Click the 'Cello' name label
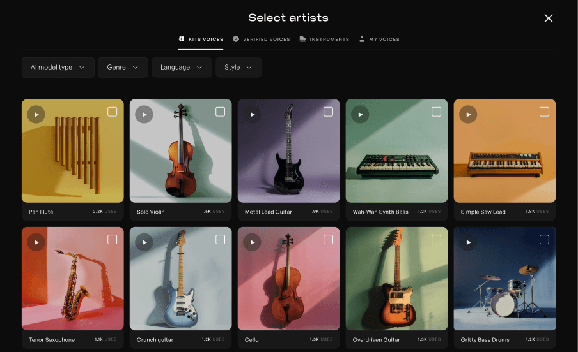The image size is (578, 352). point(251,340)
